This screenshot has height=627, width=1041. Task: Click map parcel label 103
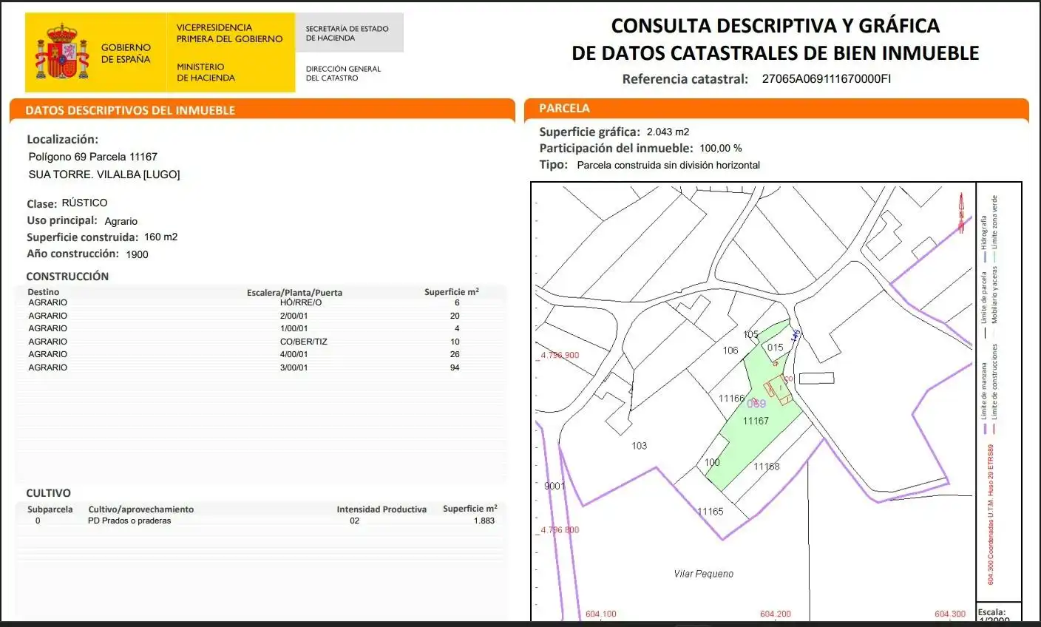(639, 446)
